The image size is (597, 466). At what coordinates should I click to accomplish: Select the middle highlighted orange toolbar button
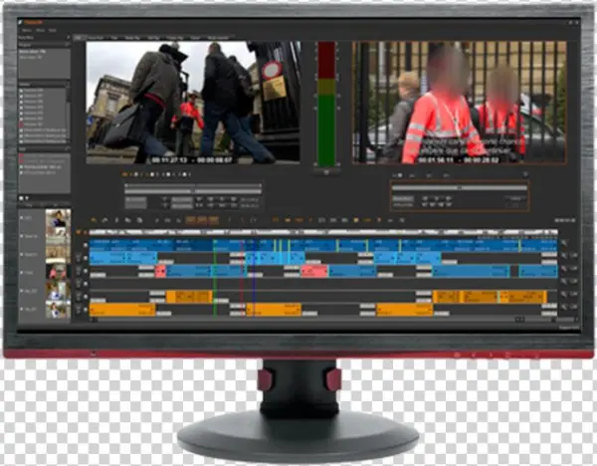coord(202,220)
